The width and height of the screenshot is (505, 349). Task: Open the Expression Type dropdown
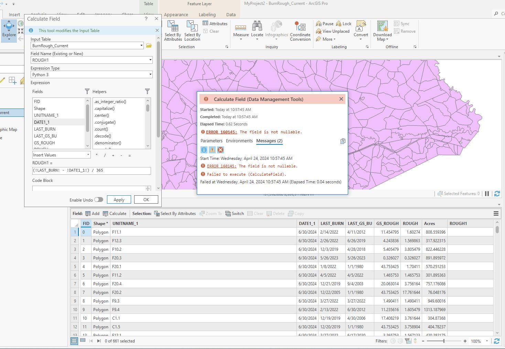[x=150, y=74]
